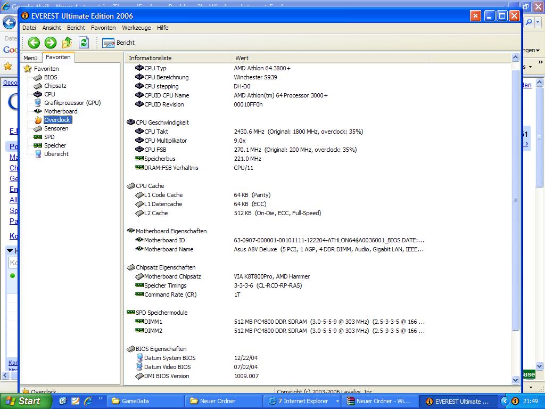Click the L2 Cache row icon
The image size is (545, 409).
pyautogui.click(x=139, y=213)
